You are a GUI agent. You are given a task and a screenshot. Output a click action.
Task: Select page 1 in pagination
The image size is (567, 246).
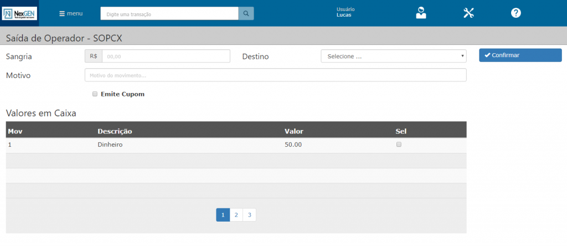click(x=223, y=215)
